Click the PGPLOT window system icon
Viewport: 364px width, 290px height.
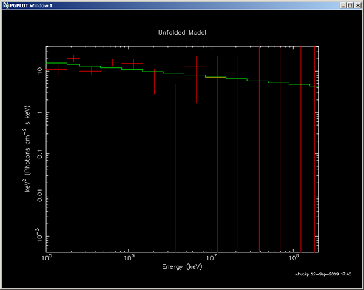(x=6, y=5)
